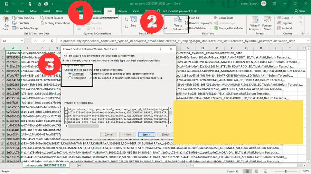Open What-If Analysis
The image size is (311, 174).
pyautogui.click(x=255, y=23)
